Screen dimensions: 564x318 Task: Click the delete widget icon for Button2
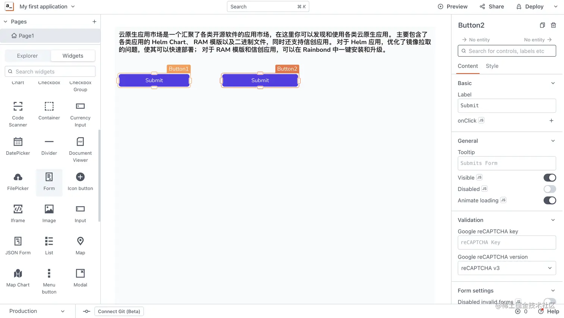tap(554, 25)
